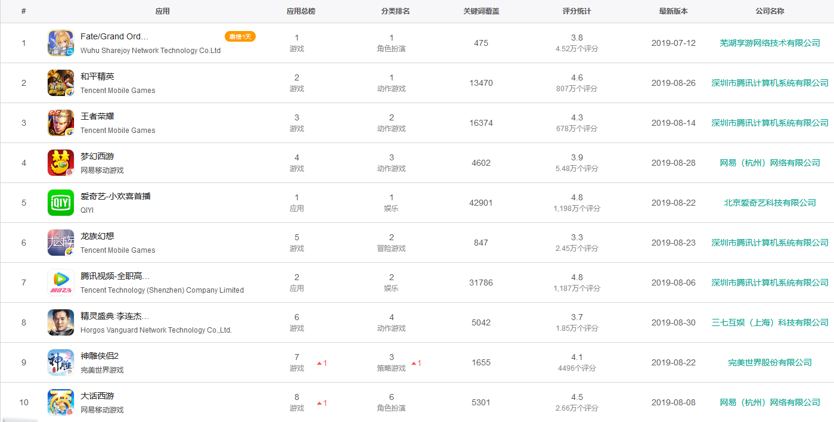The width and height of the screenshot is (834, 422).
Task: Click version date 2019-08-08
Action: pos(673,402)
